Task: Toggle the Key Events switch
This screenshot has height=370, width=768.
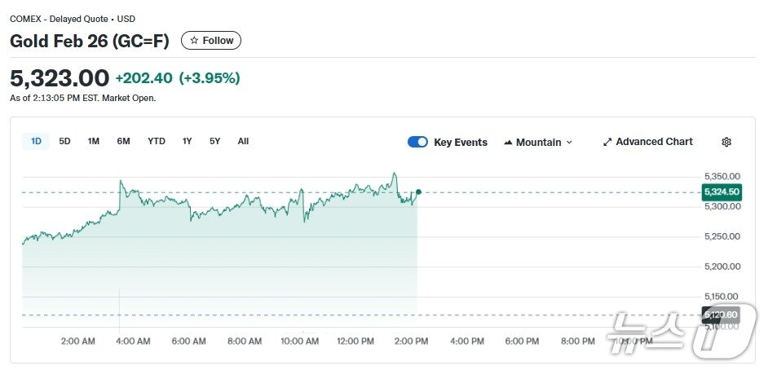Action: click(417, 142)
